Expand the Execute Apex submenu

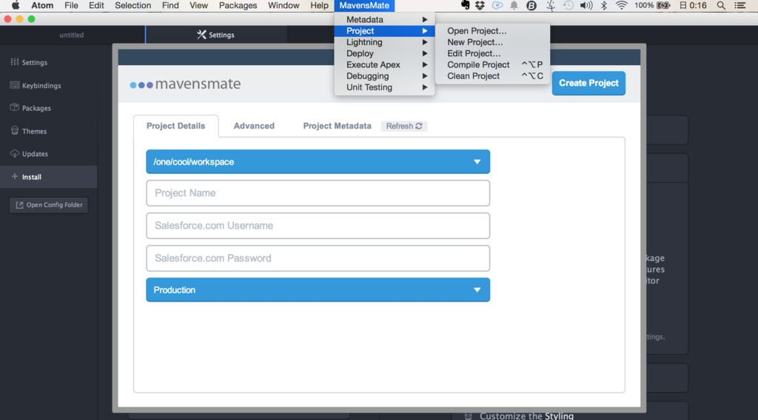[x=384, y=64]
